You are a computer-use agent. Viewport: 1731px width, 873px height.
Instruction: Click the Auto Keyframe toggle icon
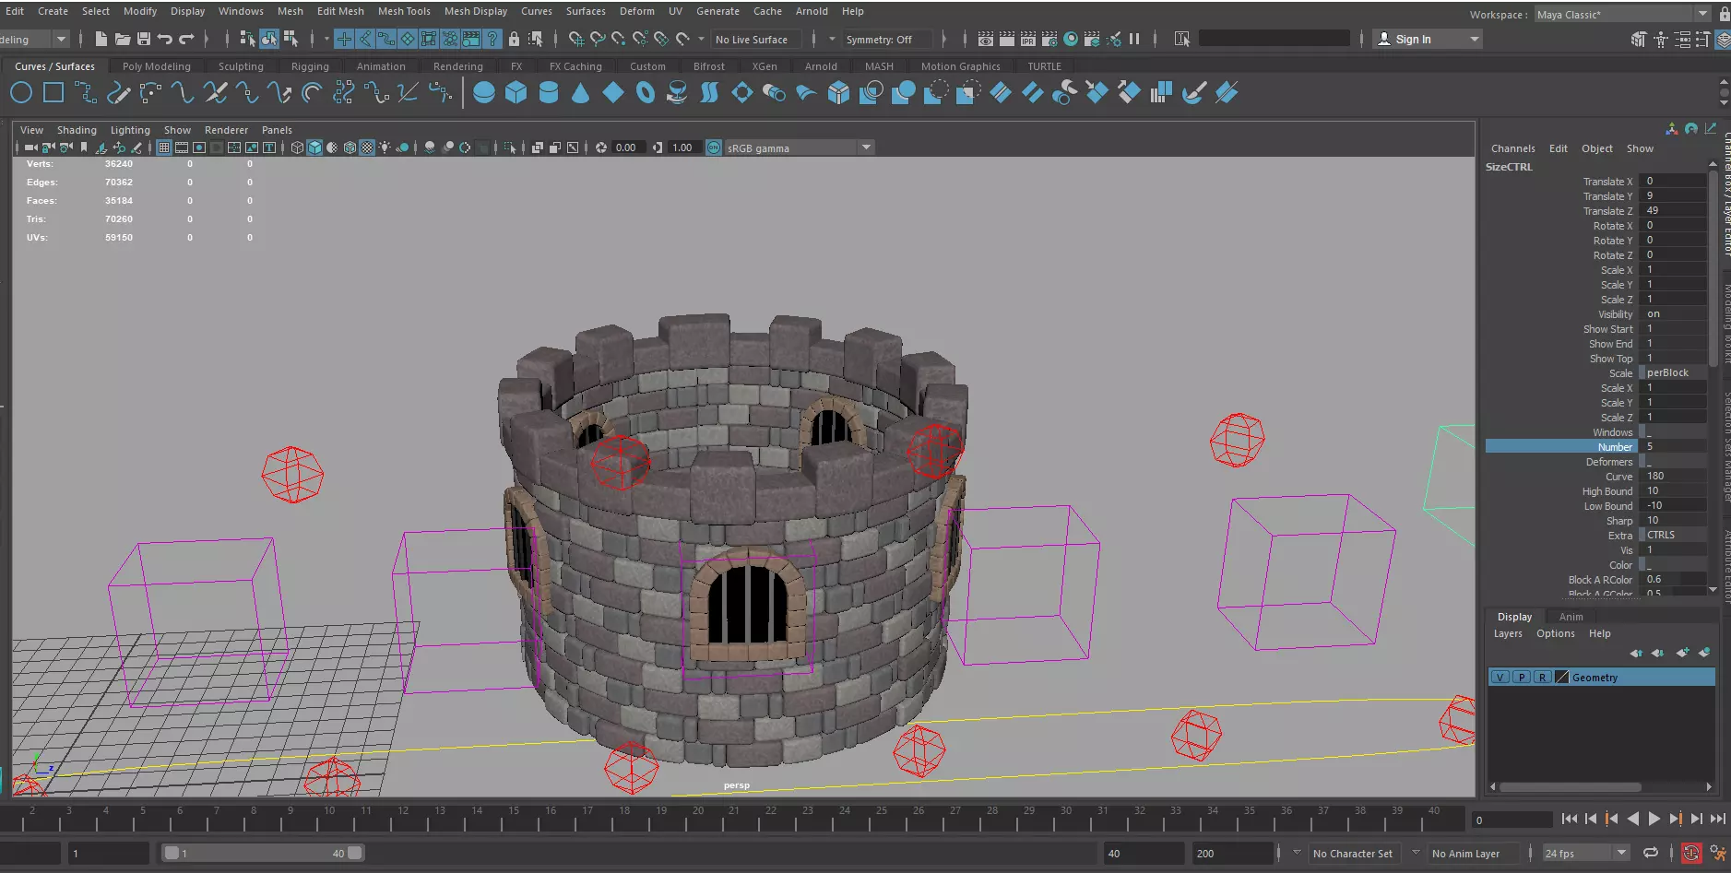[x=1691, y=854]
